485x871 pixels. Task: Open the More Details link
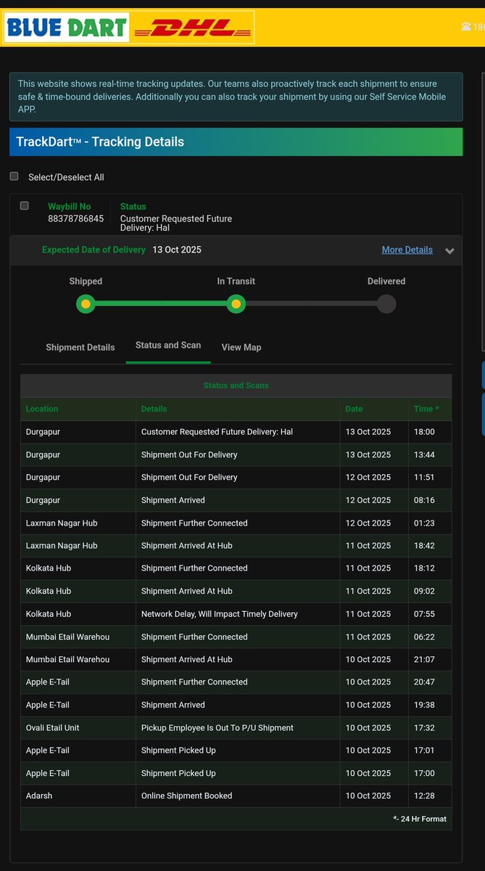[x=407, y=250]
